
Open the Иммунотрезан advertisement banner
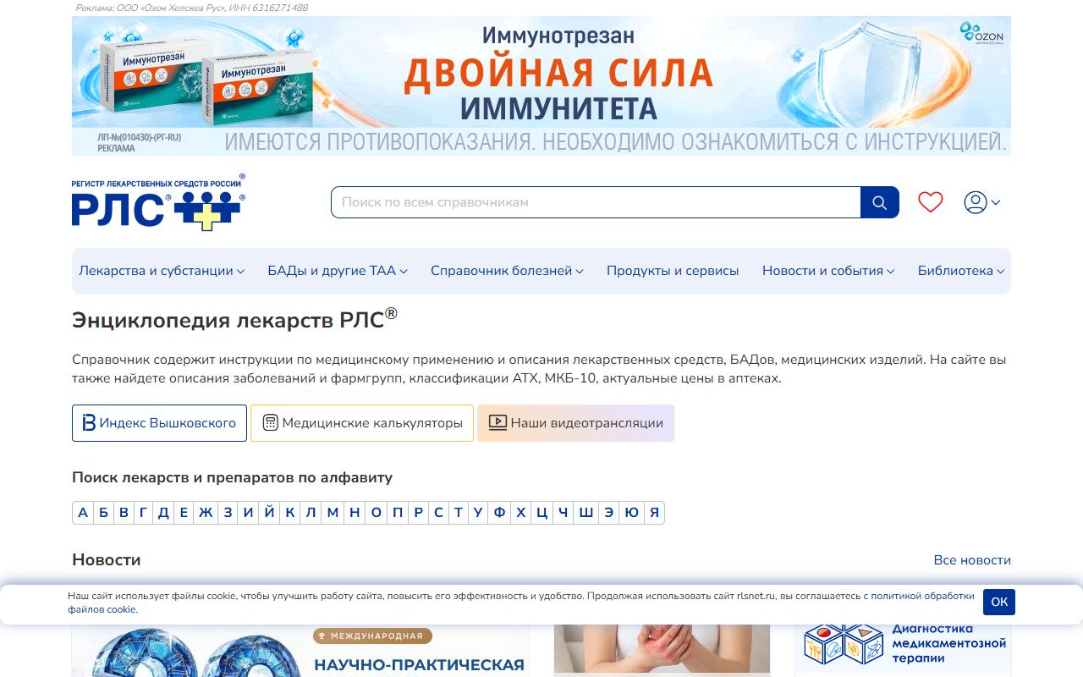tap(541, 85)
